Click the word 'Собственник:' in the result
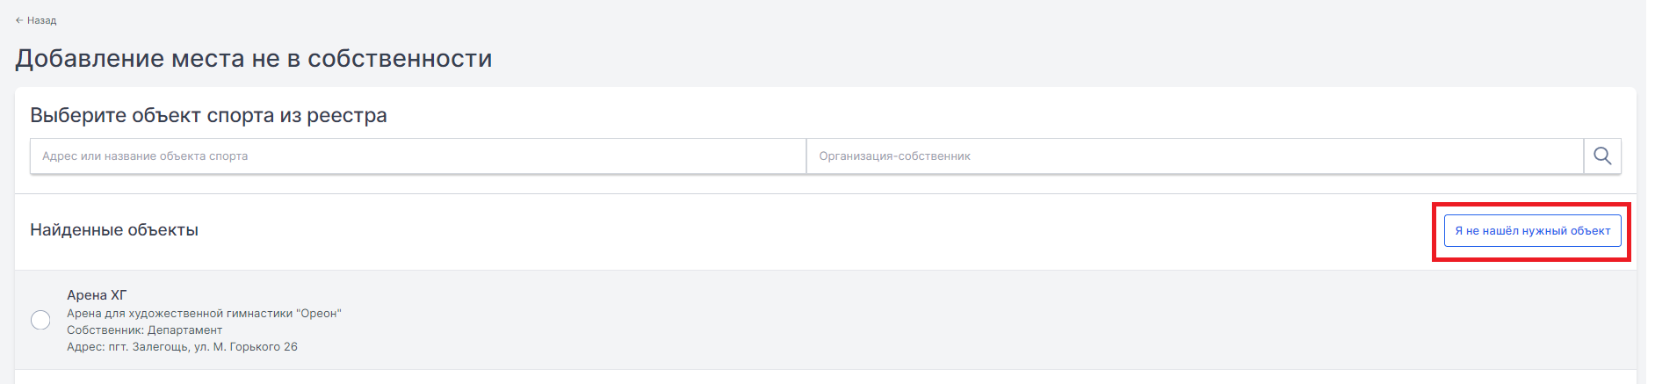 pos(105,330)
